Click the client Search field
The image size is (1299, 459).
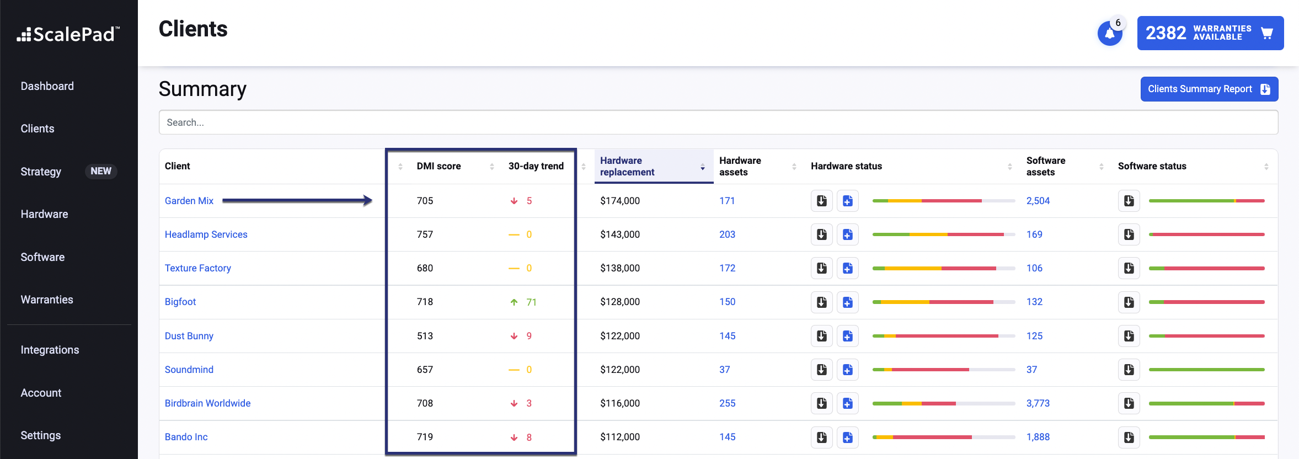tap(718, 122)
